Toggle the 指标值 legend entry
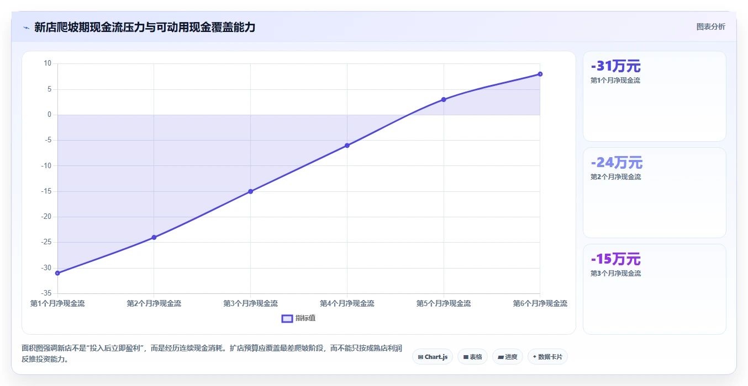 [299, 318]
